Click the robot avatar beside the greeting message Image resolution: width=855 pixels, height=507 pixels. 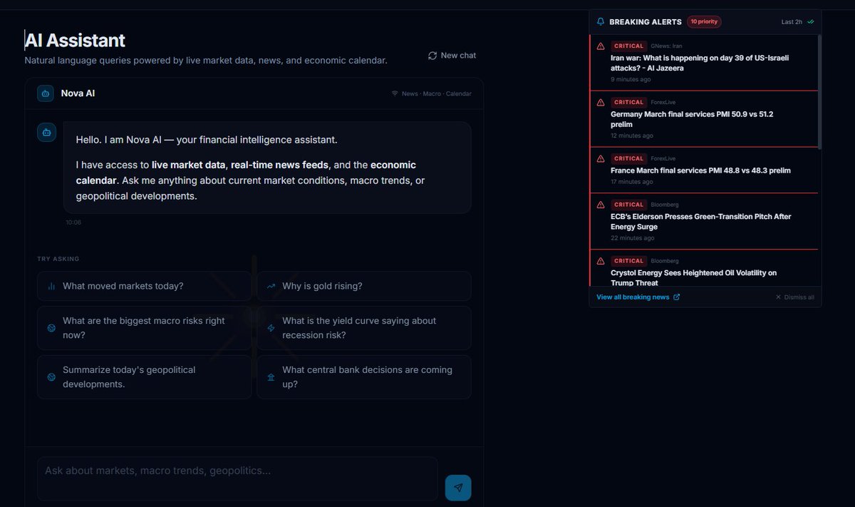click(46, 132)
